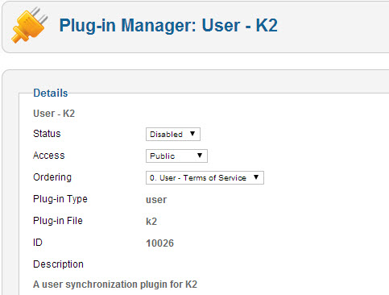Click the Status field label
This screenshot has width=389, height=295.
click(x=47, y=134)
